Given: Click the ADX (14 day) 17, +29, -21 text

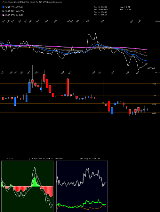Looking at the screenshot, I should (x=90, y=159).
